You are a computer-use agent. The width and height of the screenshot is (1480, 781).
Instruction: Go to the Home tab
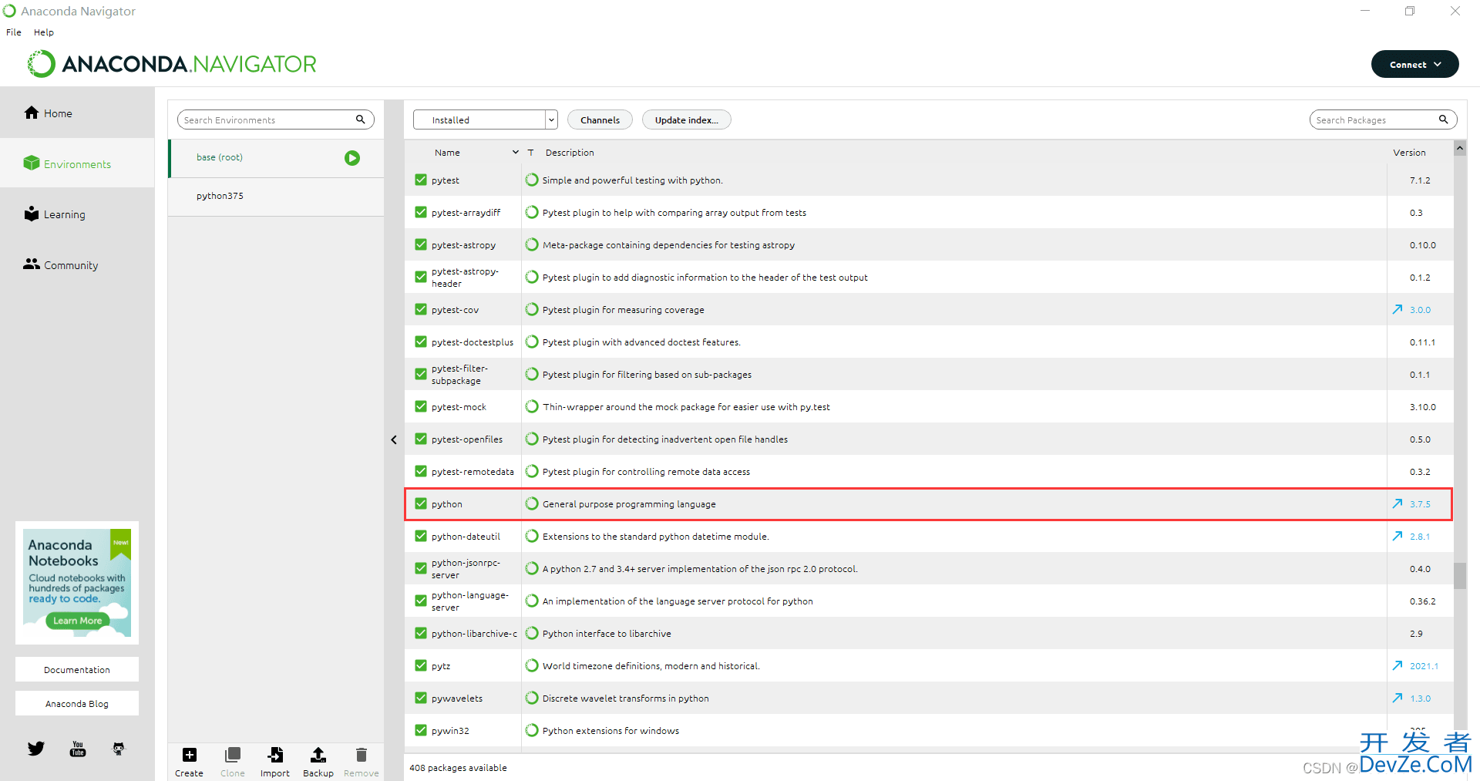[x=77, y=113]
